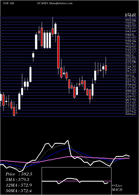
Task: Click the '50MA : 572.4' value
Action: 19,191
